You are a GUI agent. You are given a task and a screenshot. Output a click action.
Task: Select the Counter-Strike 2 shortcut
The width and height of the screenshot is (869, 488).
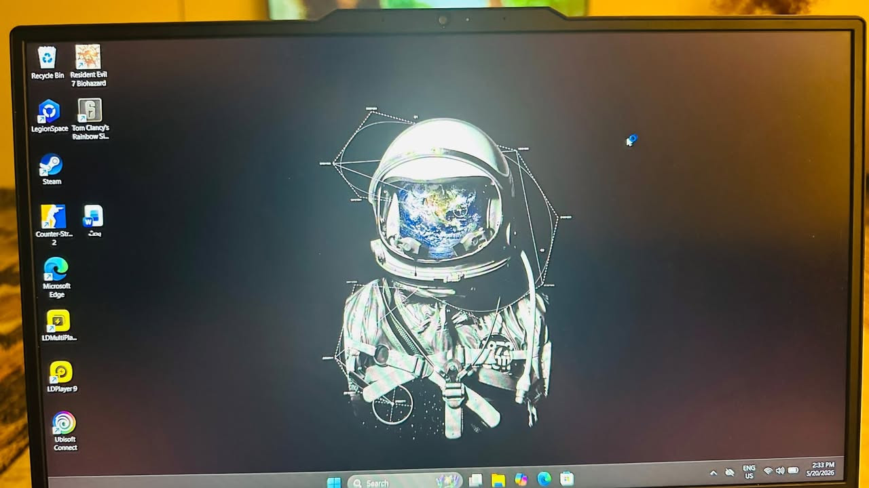[54, 225]
